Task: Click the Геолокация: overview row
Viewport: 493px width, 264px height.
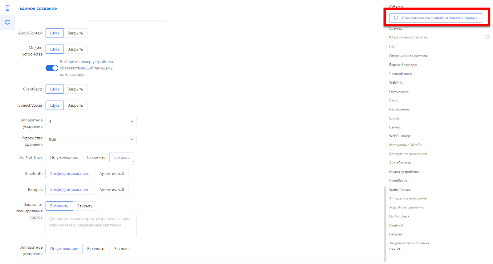Action: pos(399,91)
